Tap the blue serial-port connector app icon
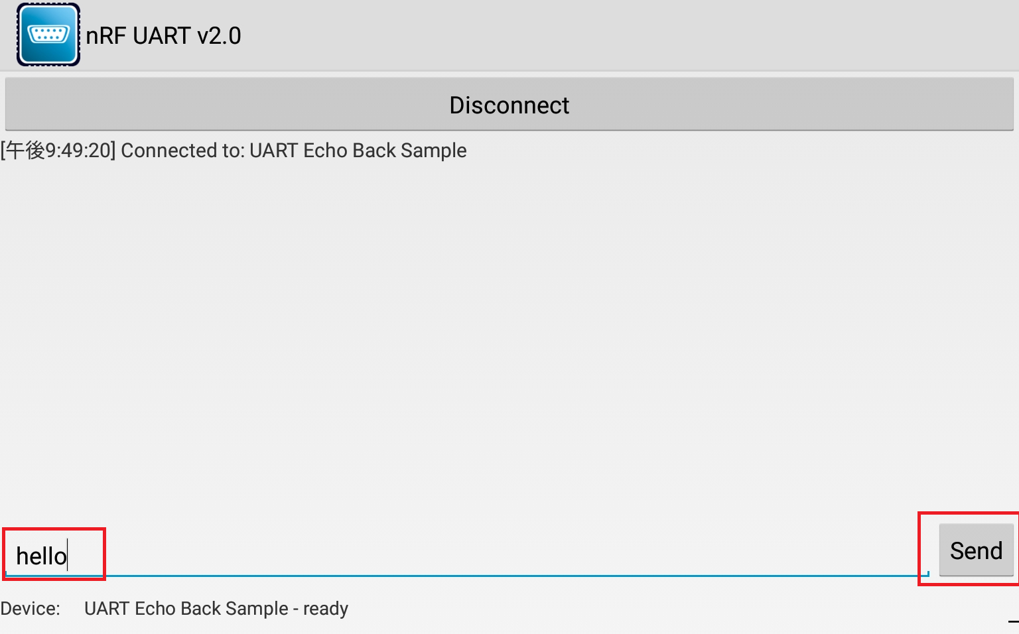 [47, 34]
